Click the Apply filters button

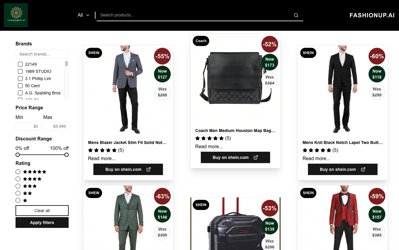pos(42,223)
